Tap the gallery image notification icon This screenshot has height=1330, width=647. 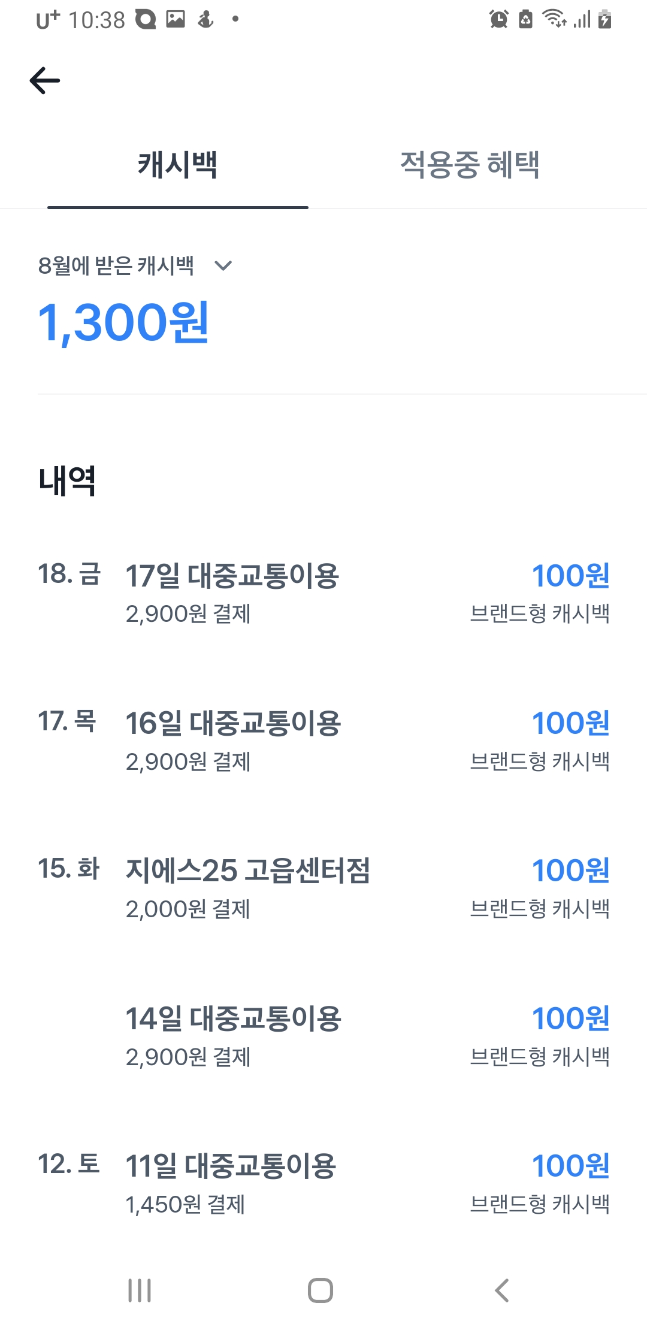(176, 19)
